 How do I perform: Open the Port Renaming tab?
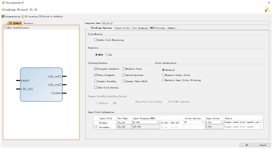[x=140, y=28]
